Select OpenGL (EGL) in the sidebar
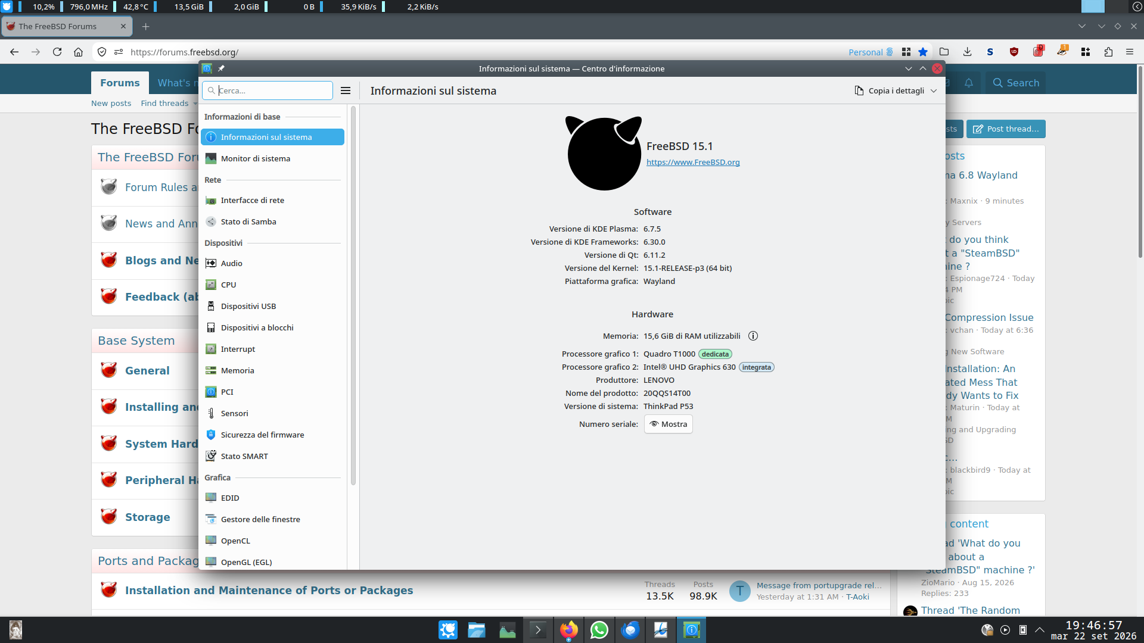This screenshot has width=1144, height=643. pyautogui.click(x=272, y=562)
